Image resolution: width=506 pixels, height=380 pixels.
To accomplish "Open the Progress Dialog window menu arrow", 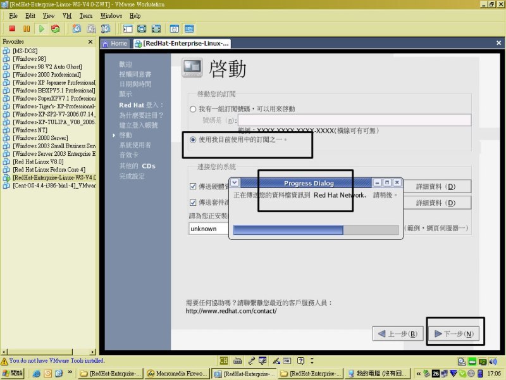I will tap(235, 182).
